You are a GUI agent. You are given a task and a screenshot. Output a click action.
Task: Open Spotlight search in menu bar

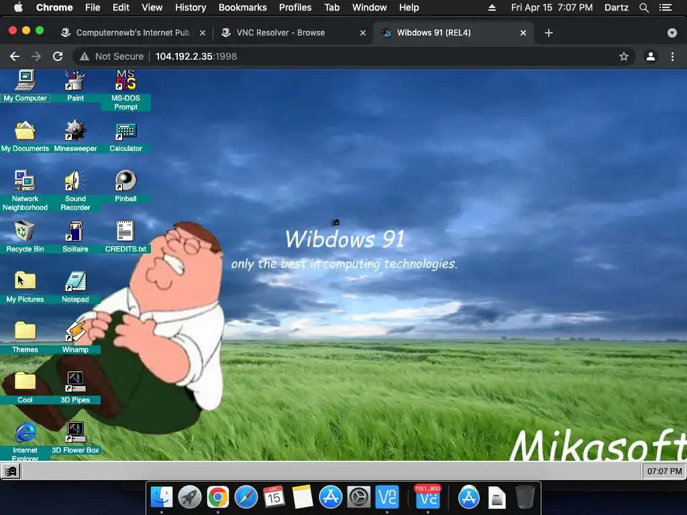coord(643,7)
